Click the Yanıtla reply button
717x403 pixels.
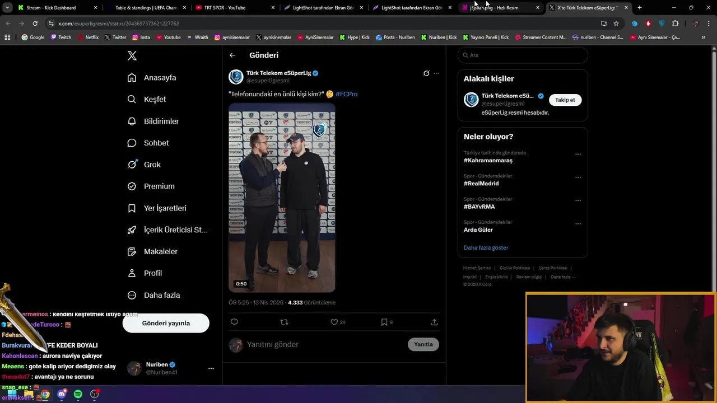[x=423, y=344]
